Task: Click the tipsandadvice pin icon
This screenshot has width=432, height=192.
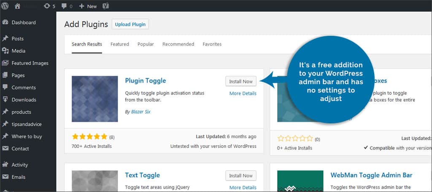Action: [5, 124]
